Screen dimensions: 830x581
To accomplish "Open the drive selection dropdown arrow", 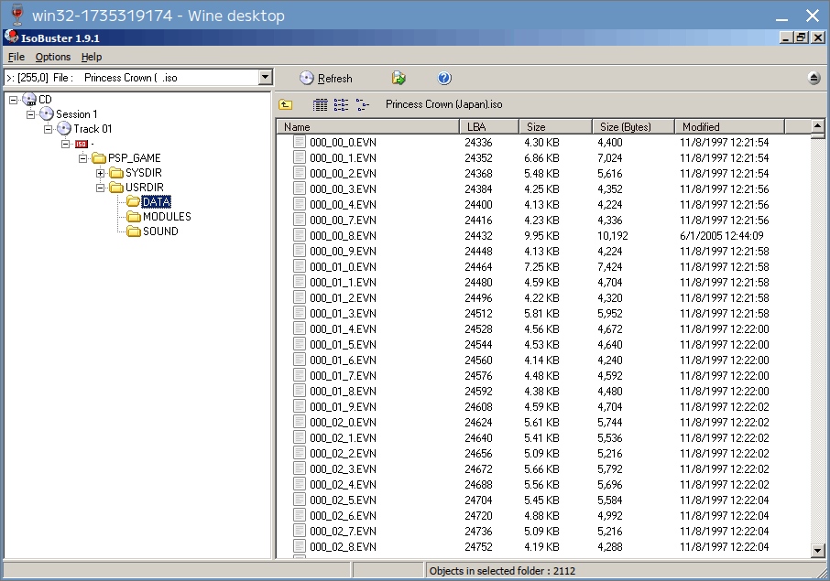I will [x=265, y=78].
